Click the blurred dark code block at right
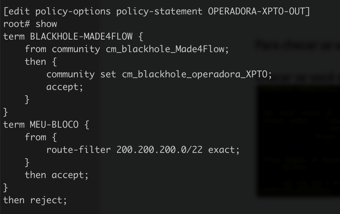The width and height of the screenshot is (340, 214). click(298, 141)
